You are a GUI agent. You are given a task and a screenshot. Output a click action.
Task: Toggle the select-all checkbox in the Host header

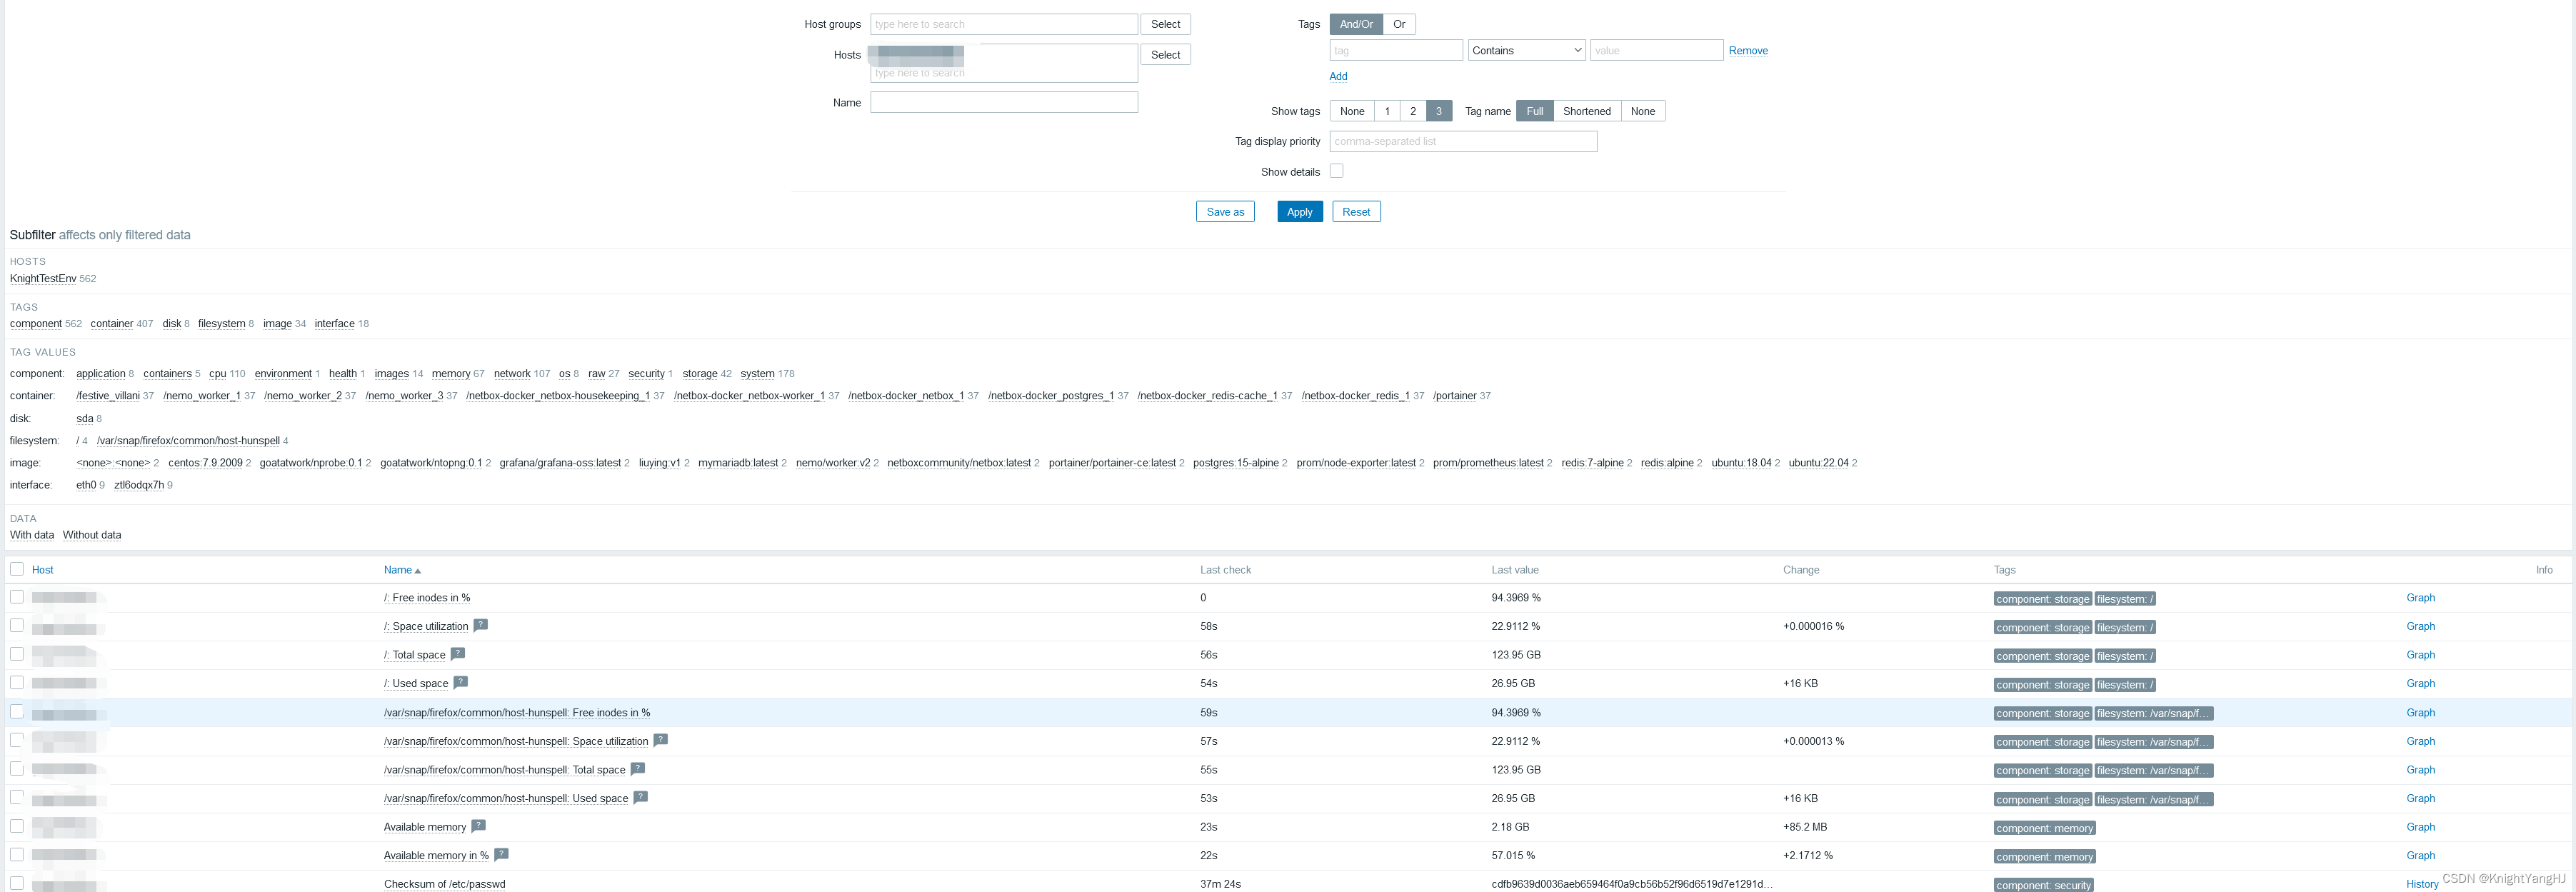[17, 568]
